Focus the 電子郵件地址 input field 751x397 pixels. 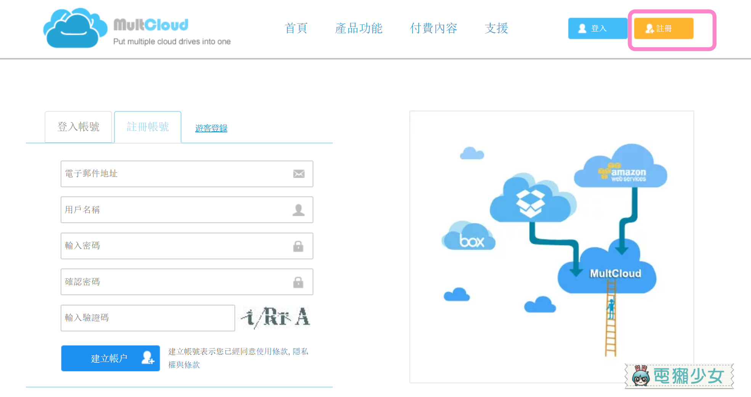click(x=175, y=174)
